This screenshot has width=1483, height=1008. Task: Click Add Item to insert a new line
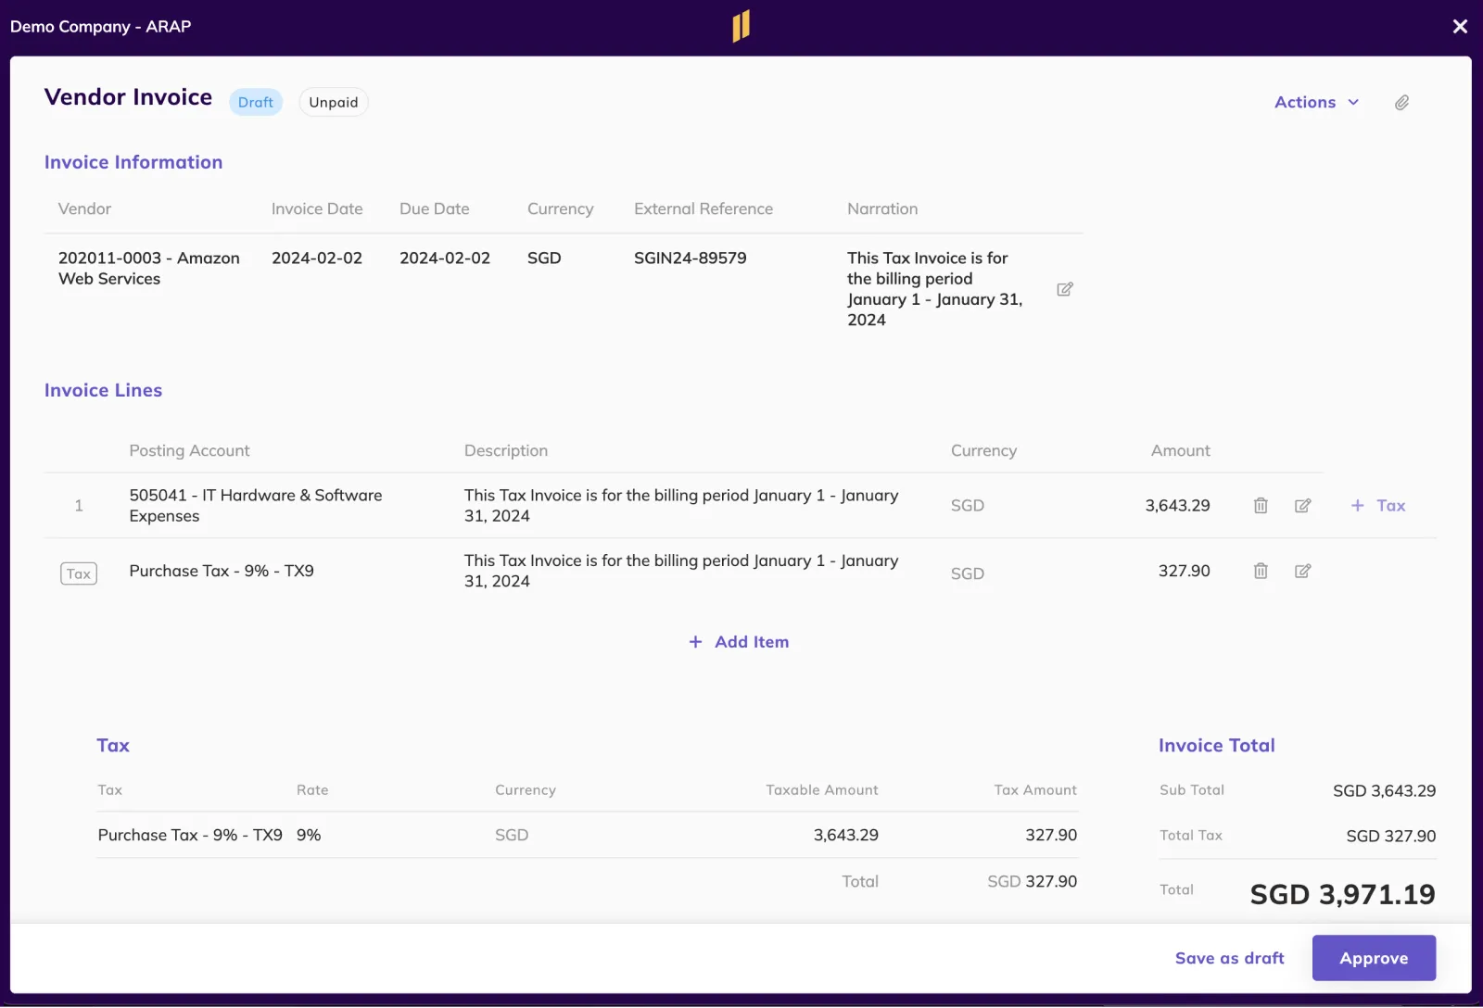pos(751,641)
